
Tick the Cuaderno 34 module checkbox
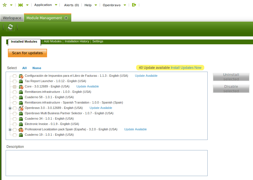point(15,119)
